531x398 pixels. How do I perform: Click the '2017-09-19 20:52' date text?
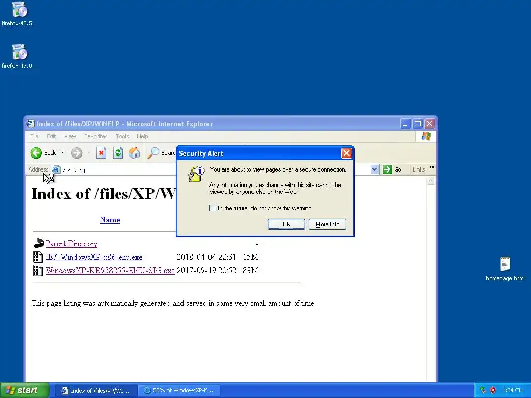click(x=206, y=271)
